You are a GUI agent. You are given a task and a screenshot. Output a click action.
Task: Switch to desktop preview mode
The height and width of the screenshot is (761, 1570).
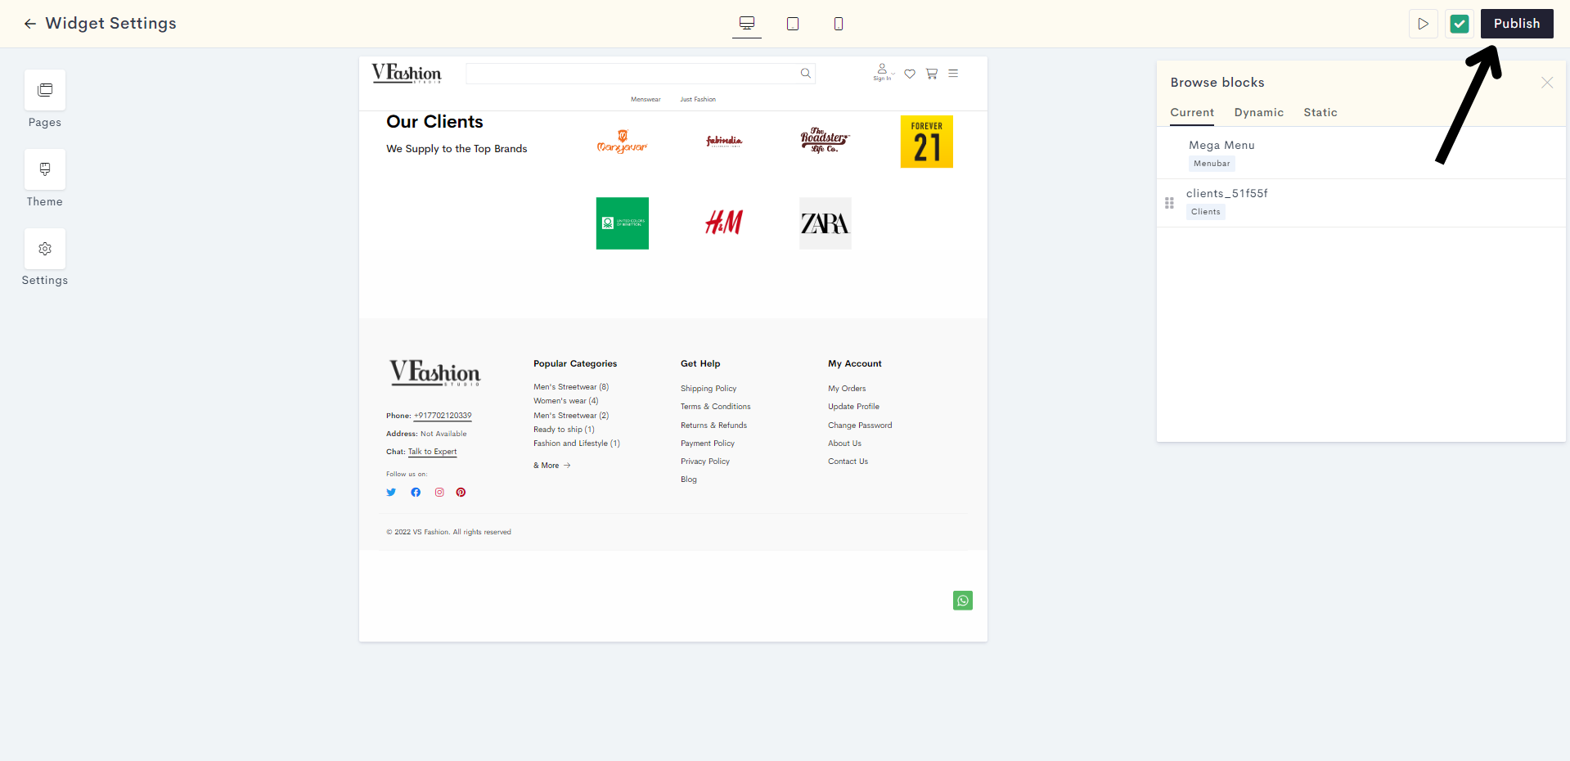click(x=747, y=24)
